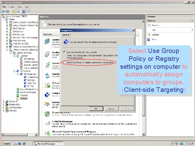Open Internet Explorer from quick launch
This screenshot has height=146, width=195.
click(x=24, y=144)
